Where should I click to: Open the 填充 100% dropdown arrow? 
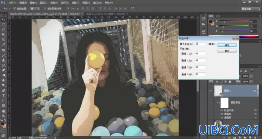point(251,82)
